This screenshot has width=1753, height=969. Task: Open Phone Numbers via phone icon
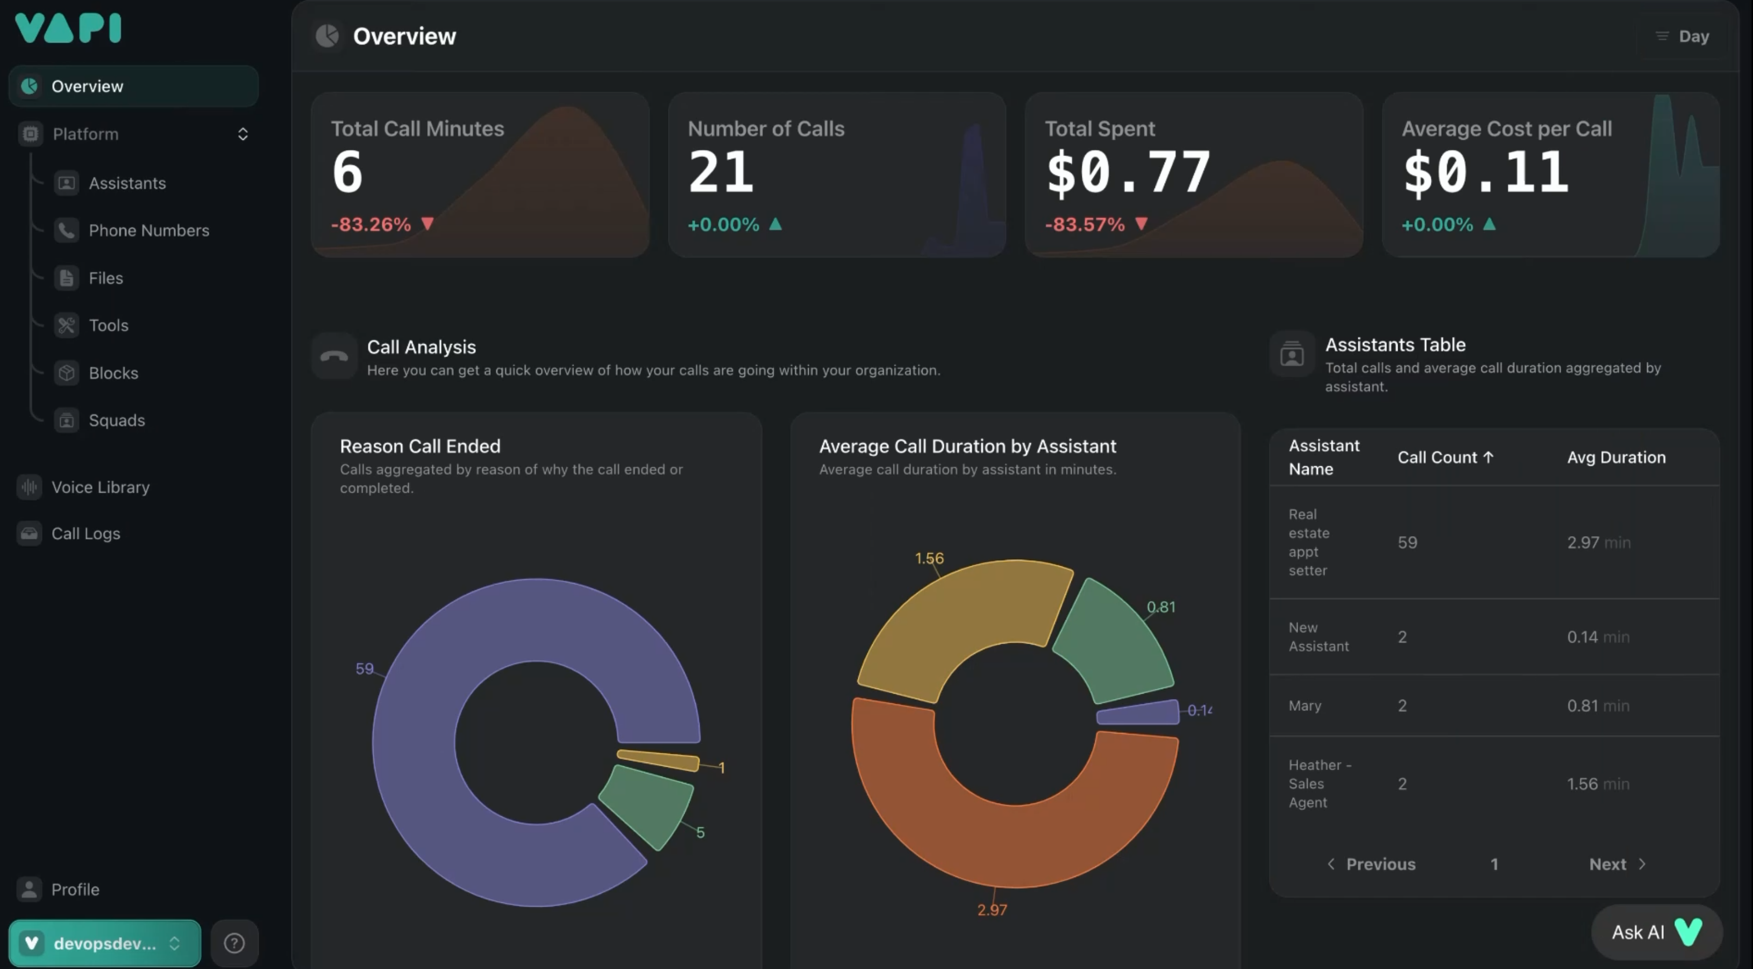point(66,231)
